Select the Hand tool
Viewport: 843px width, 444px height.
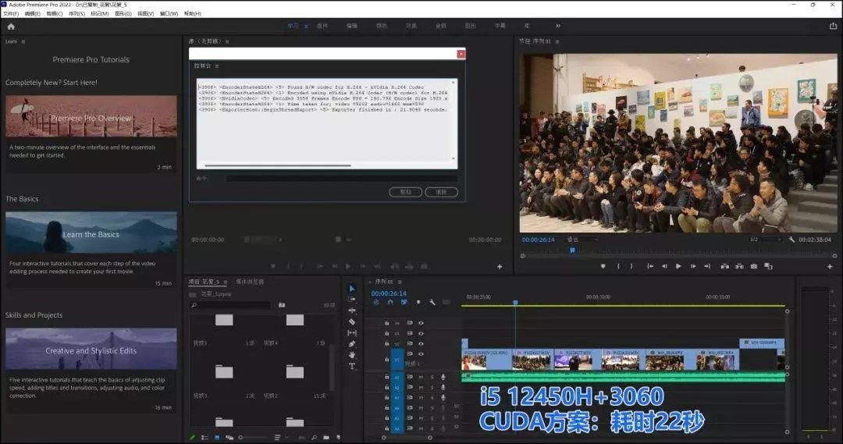[x=352, y=355]
